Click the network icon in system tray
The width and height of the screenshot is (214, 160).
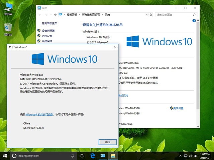pyautogui.click(x=186, y=156)
